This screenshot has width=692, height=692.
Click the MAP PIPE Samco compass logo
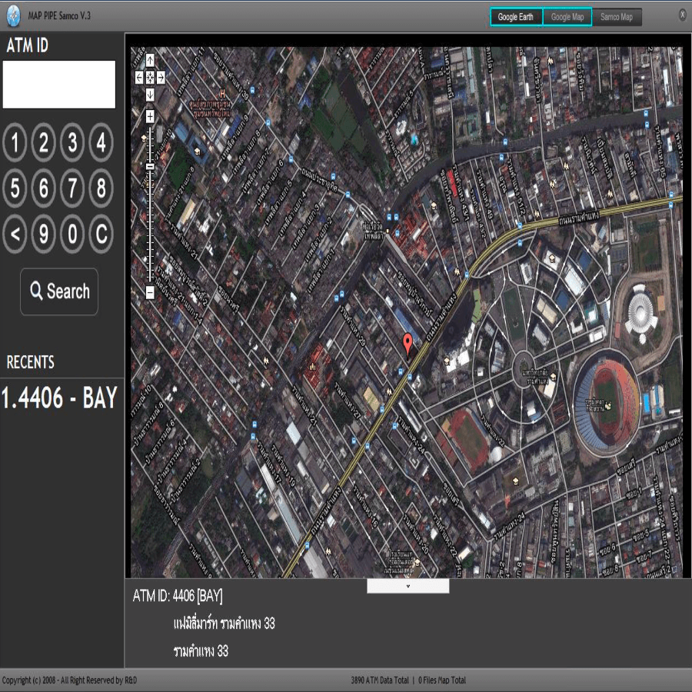tap(13, 16)
